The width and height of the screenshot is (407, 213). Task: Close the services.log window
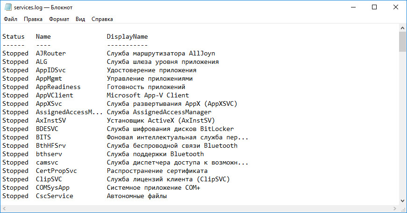pyautogui.click(x=396, y=7)
